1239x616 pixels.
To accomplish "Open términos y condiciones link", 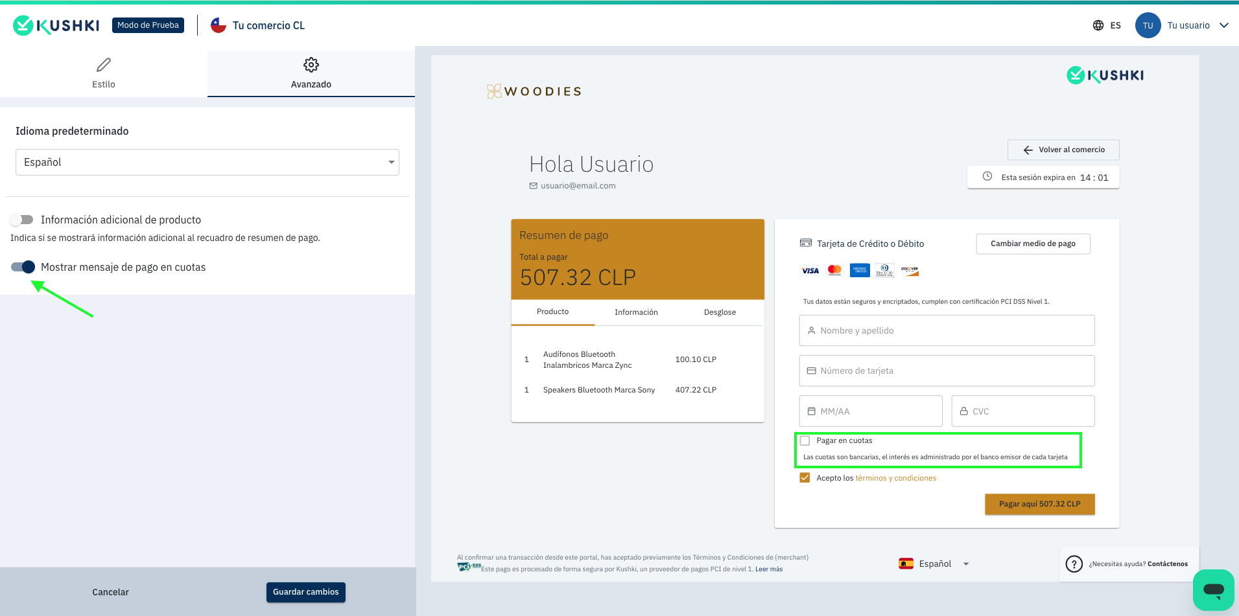I will 895,478.
